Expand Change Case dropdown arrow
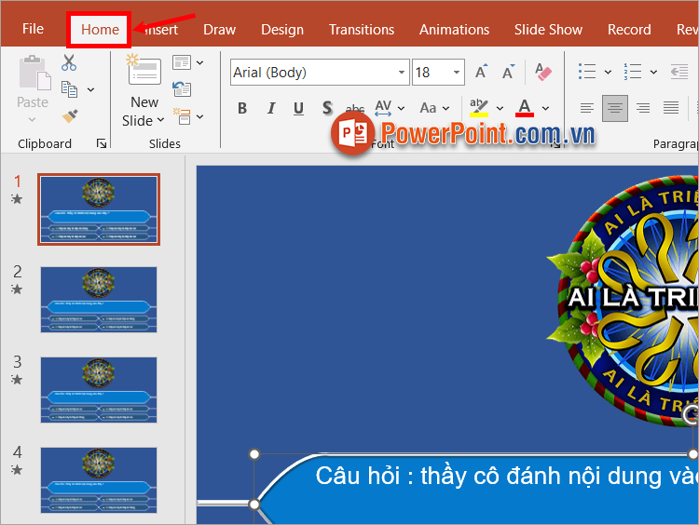 (445, 108)
